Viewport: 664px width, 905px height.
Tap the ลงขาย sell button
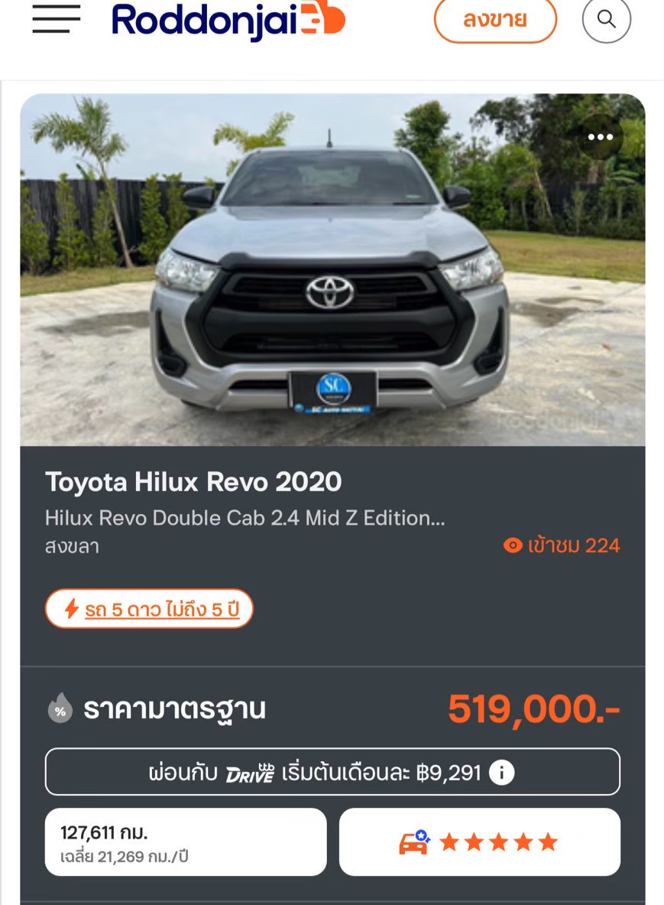(495, 20)
